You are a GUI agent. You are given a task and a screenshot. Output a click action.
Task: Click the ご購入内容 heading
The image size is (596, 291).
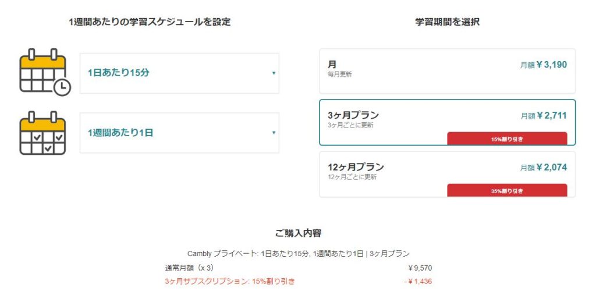[x=299, y=233]
